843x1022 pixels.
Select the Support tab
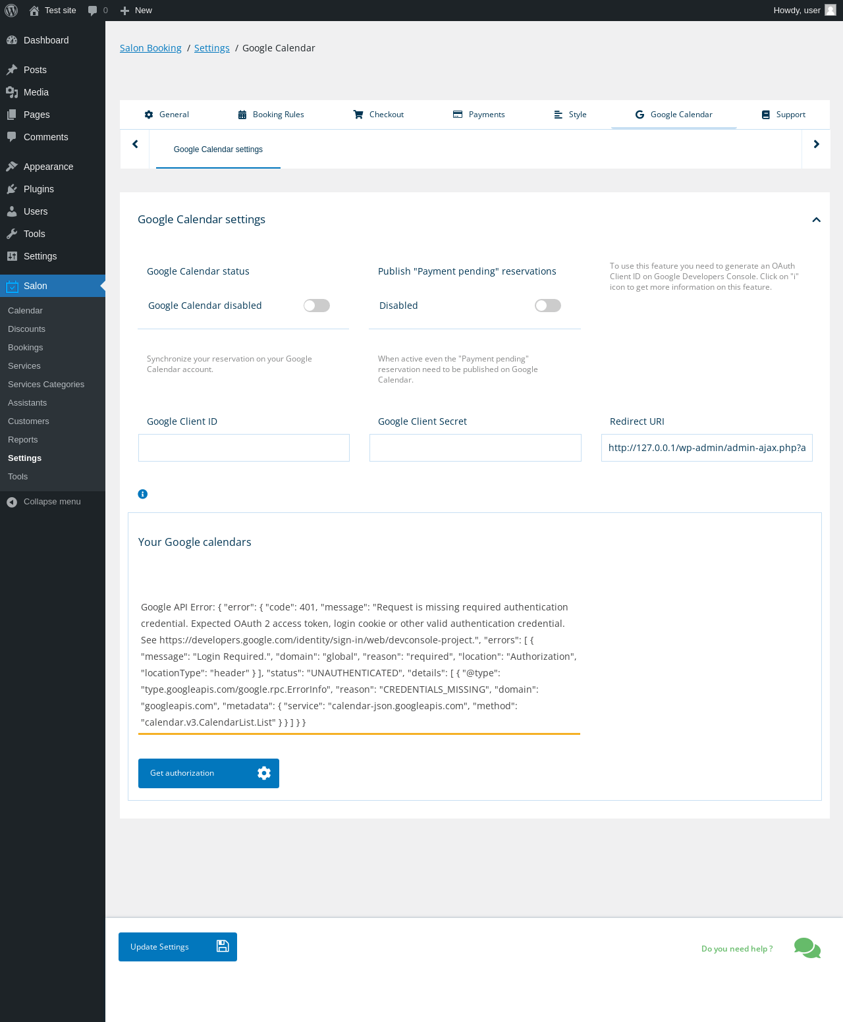click(x=784, y=115)
